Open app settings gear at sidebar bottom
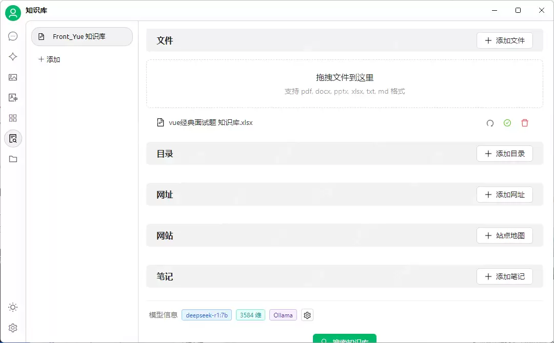Image resolution: width=554 pixels, height=343 pixels. click(13, 328)
